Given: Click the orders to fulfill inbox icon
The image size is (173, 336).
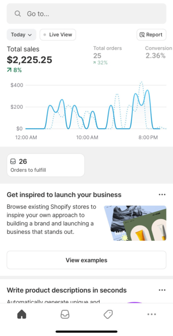Looking at the screenshot, I should pos(13,161).
